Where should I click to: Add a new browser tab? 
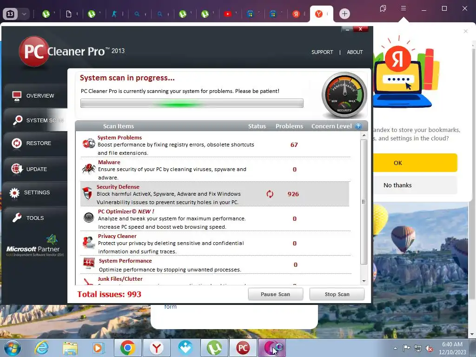pos(344,13)
